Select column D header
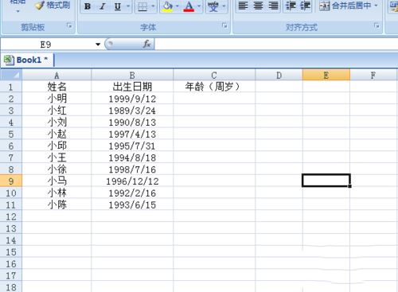 tap(279, 76)
